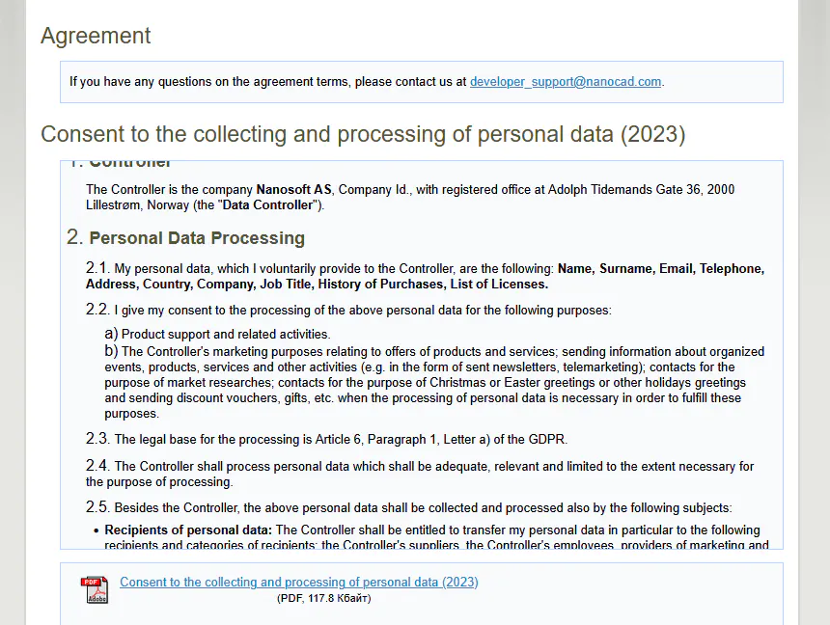
Task: Click clause 2.5 about other processing subjects
Action: (x=408, y=507)
